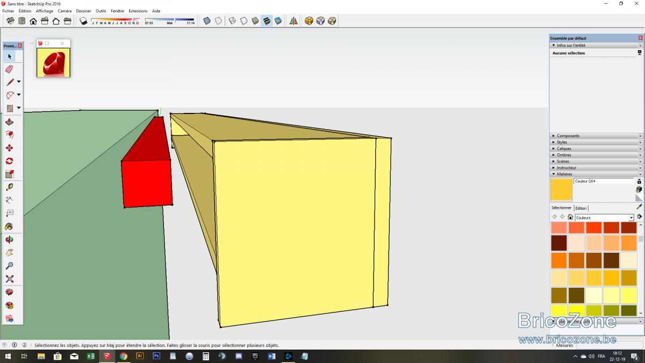Select the Eraser tool

coord(9,69)
